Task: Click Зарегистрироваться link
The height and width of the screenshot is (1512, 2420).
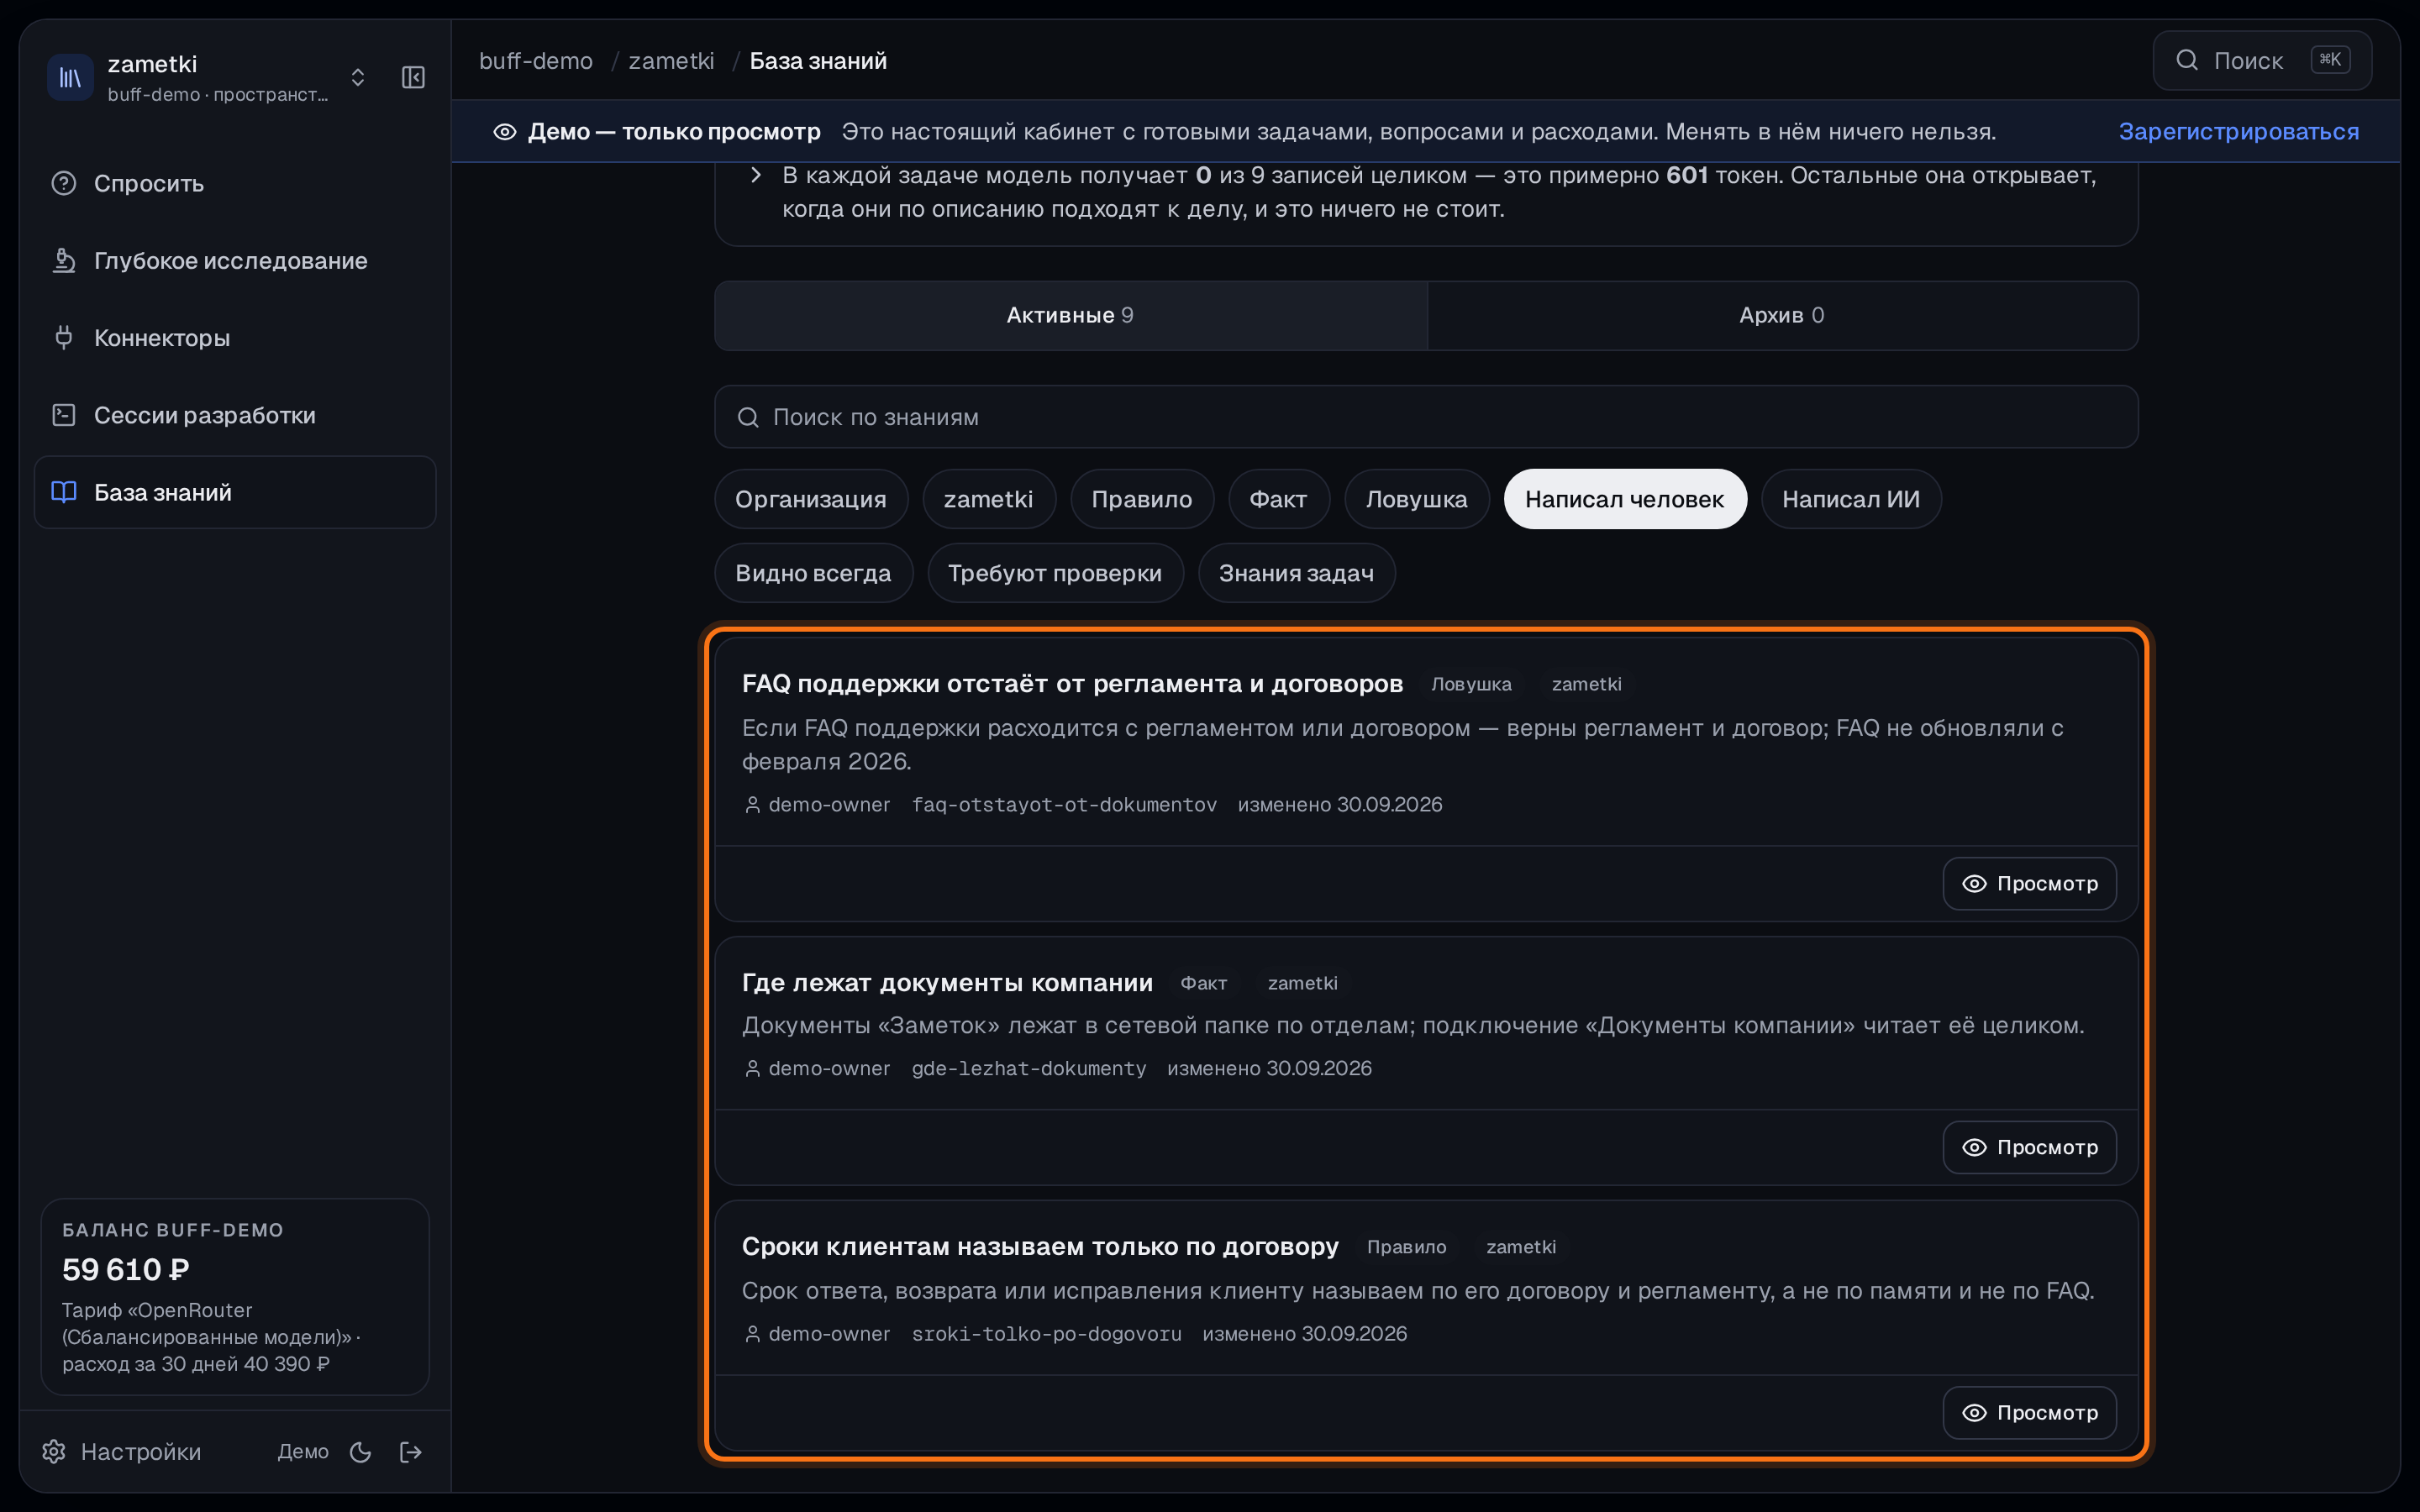Action: tap(2239, 131)
